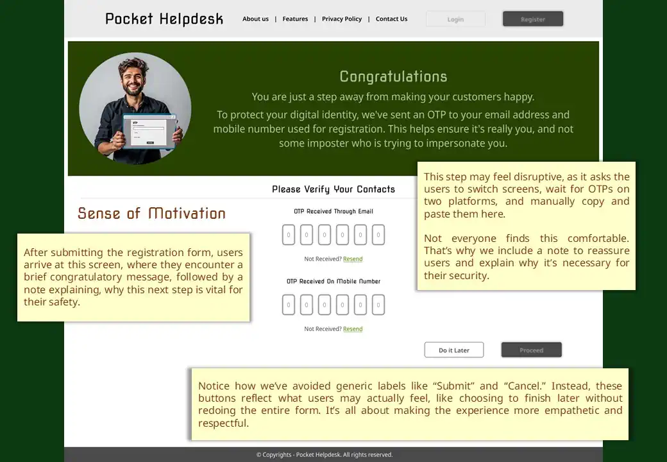
Task: Resend the email OTP
Action: (x=353, y=259)
